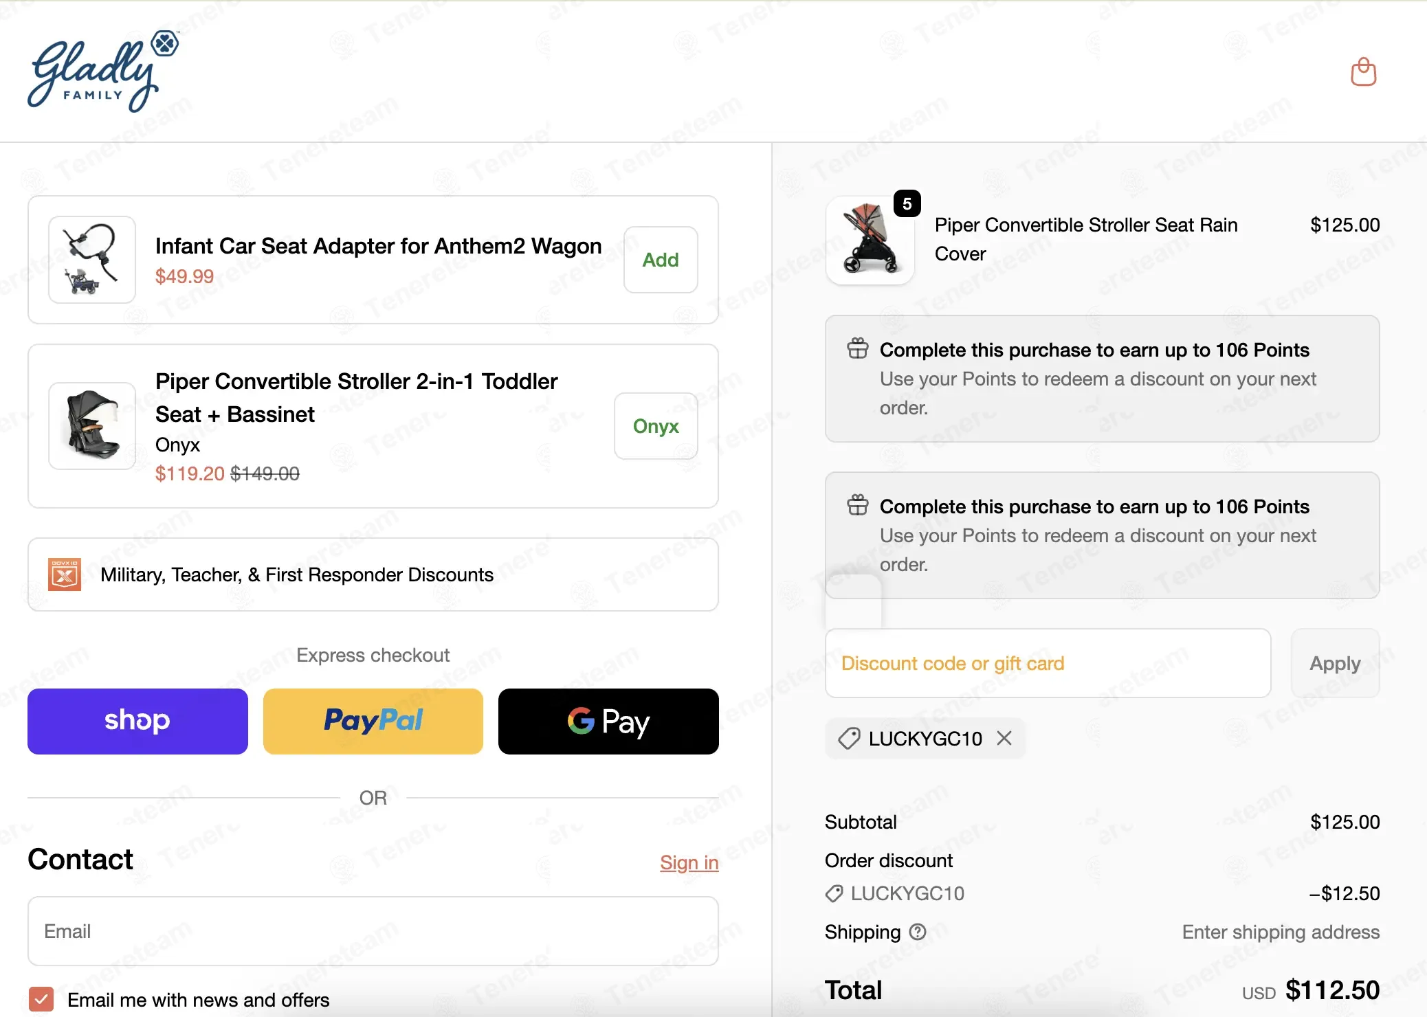The height and width of the screenshot is (1017, 1427).
Task: Click the $149.00 crossed-out price
Action: (265, 473)
